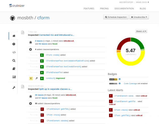
Task: Open CFormElement::getHTML() added link
Action: pyautogui.click(x=58, y=109)
